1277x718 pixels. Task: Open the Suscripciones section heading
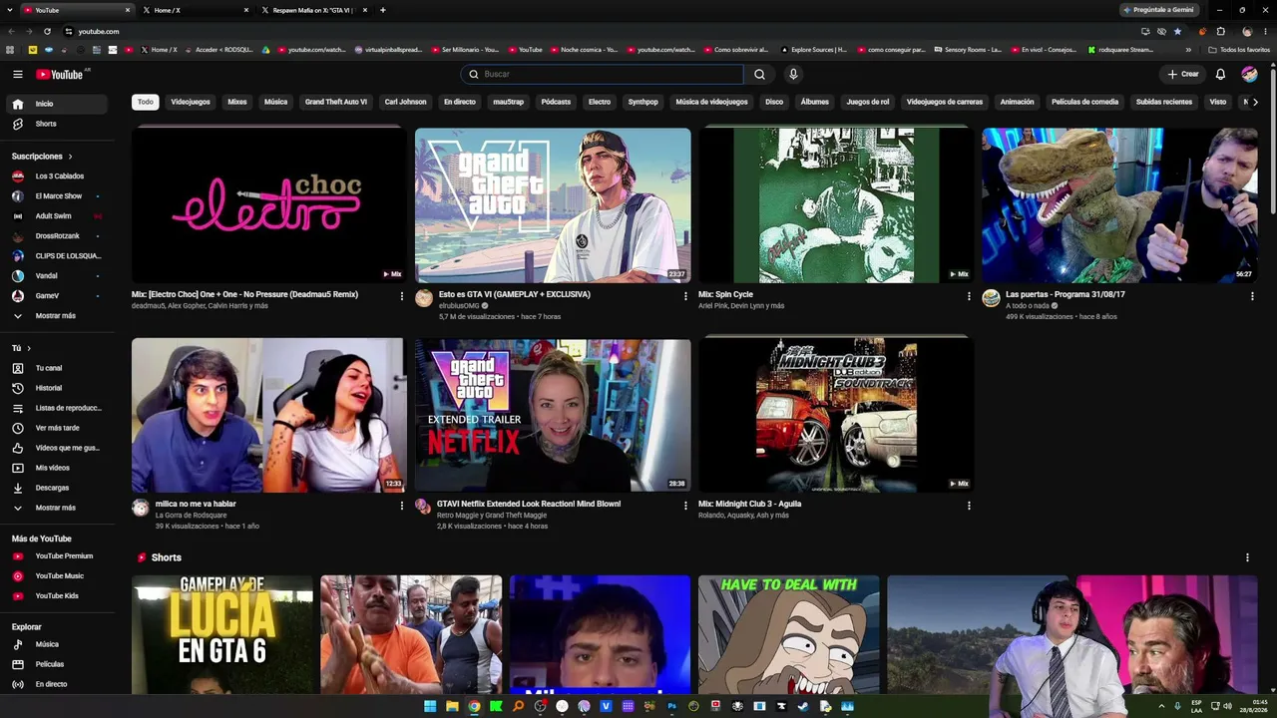pyautogui.click(x=42, y=157)
